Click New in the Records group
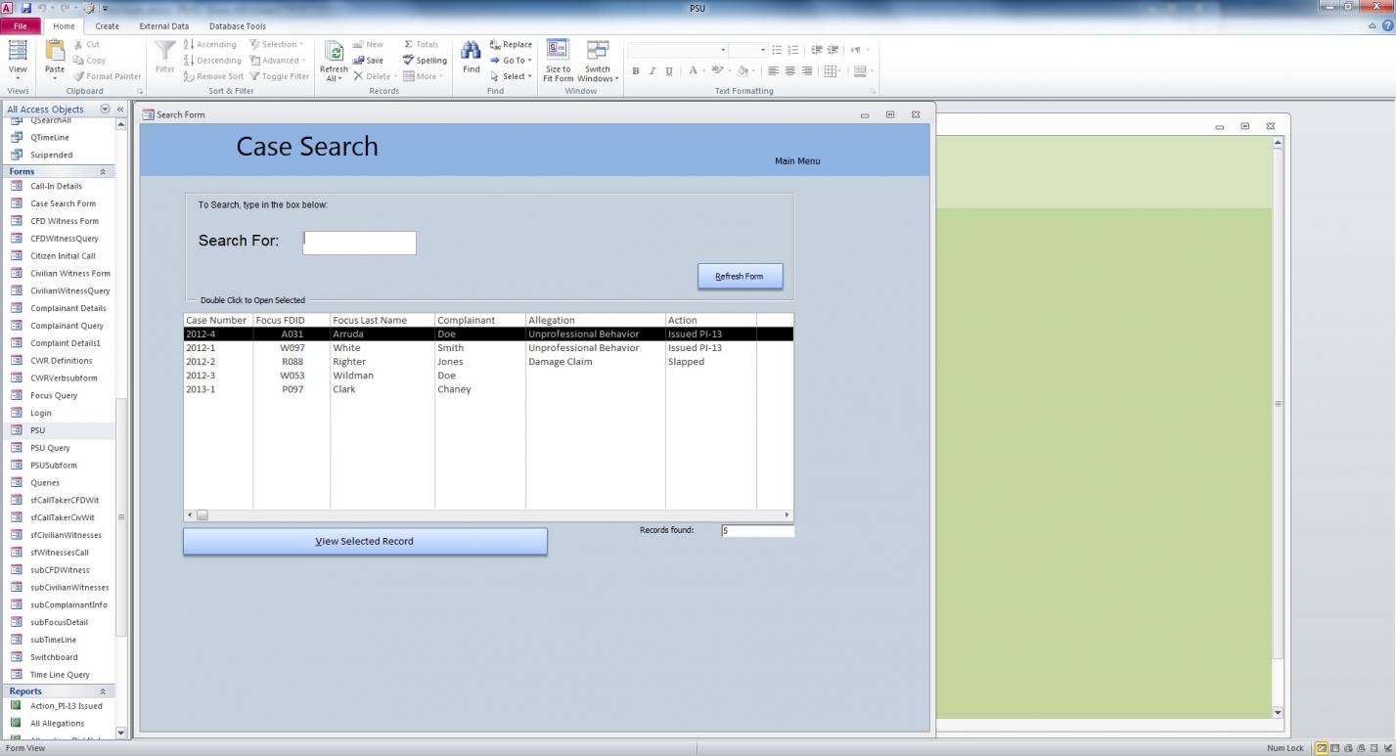This screenshot has width=1396, height=756. point(368,44)
